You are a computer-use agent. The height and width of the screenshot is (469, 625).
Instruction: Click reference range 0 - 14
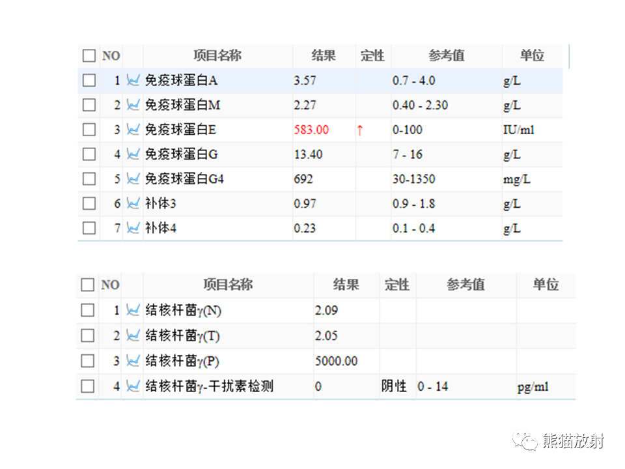(x=433, y=386)
